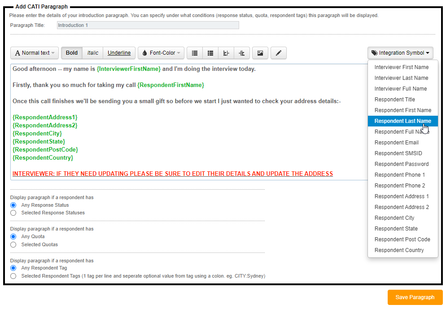Click the unordered bullet list icon
Viewport: 446px width, 309px height.
[195, 53]
